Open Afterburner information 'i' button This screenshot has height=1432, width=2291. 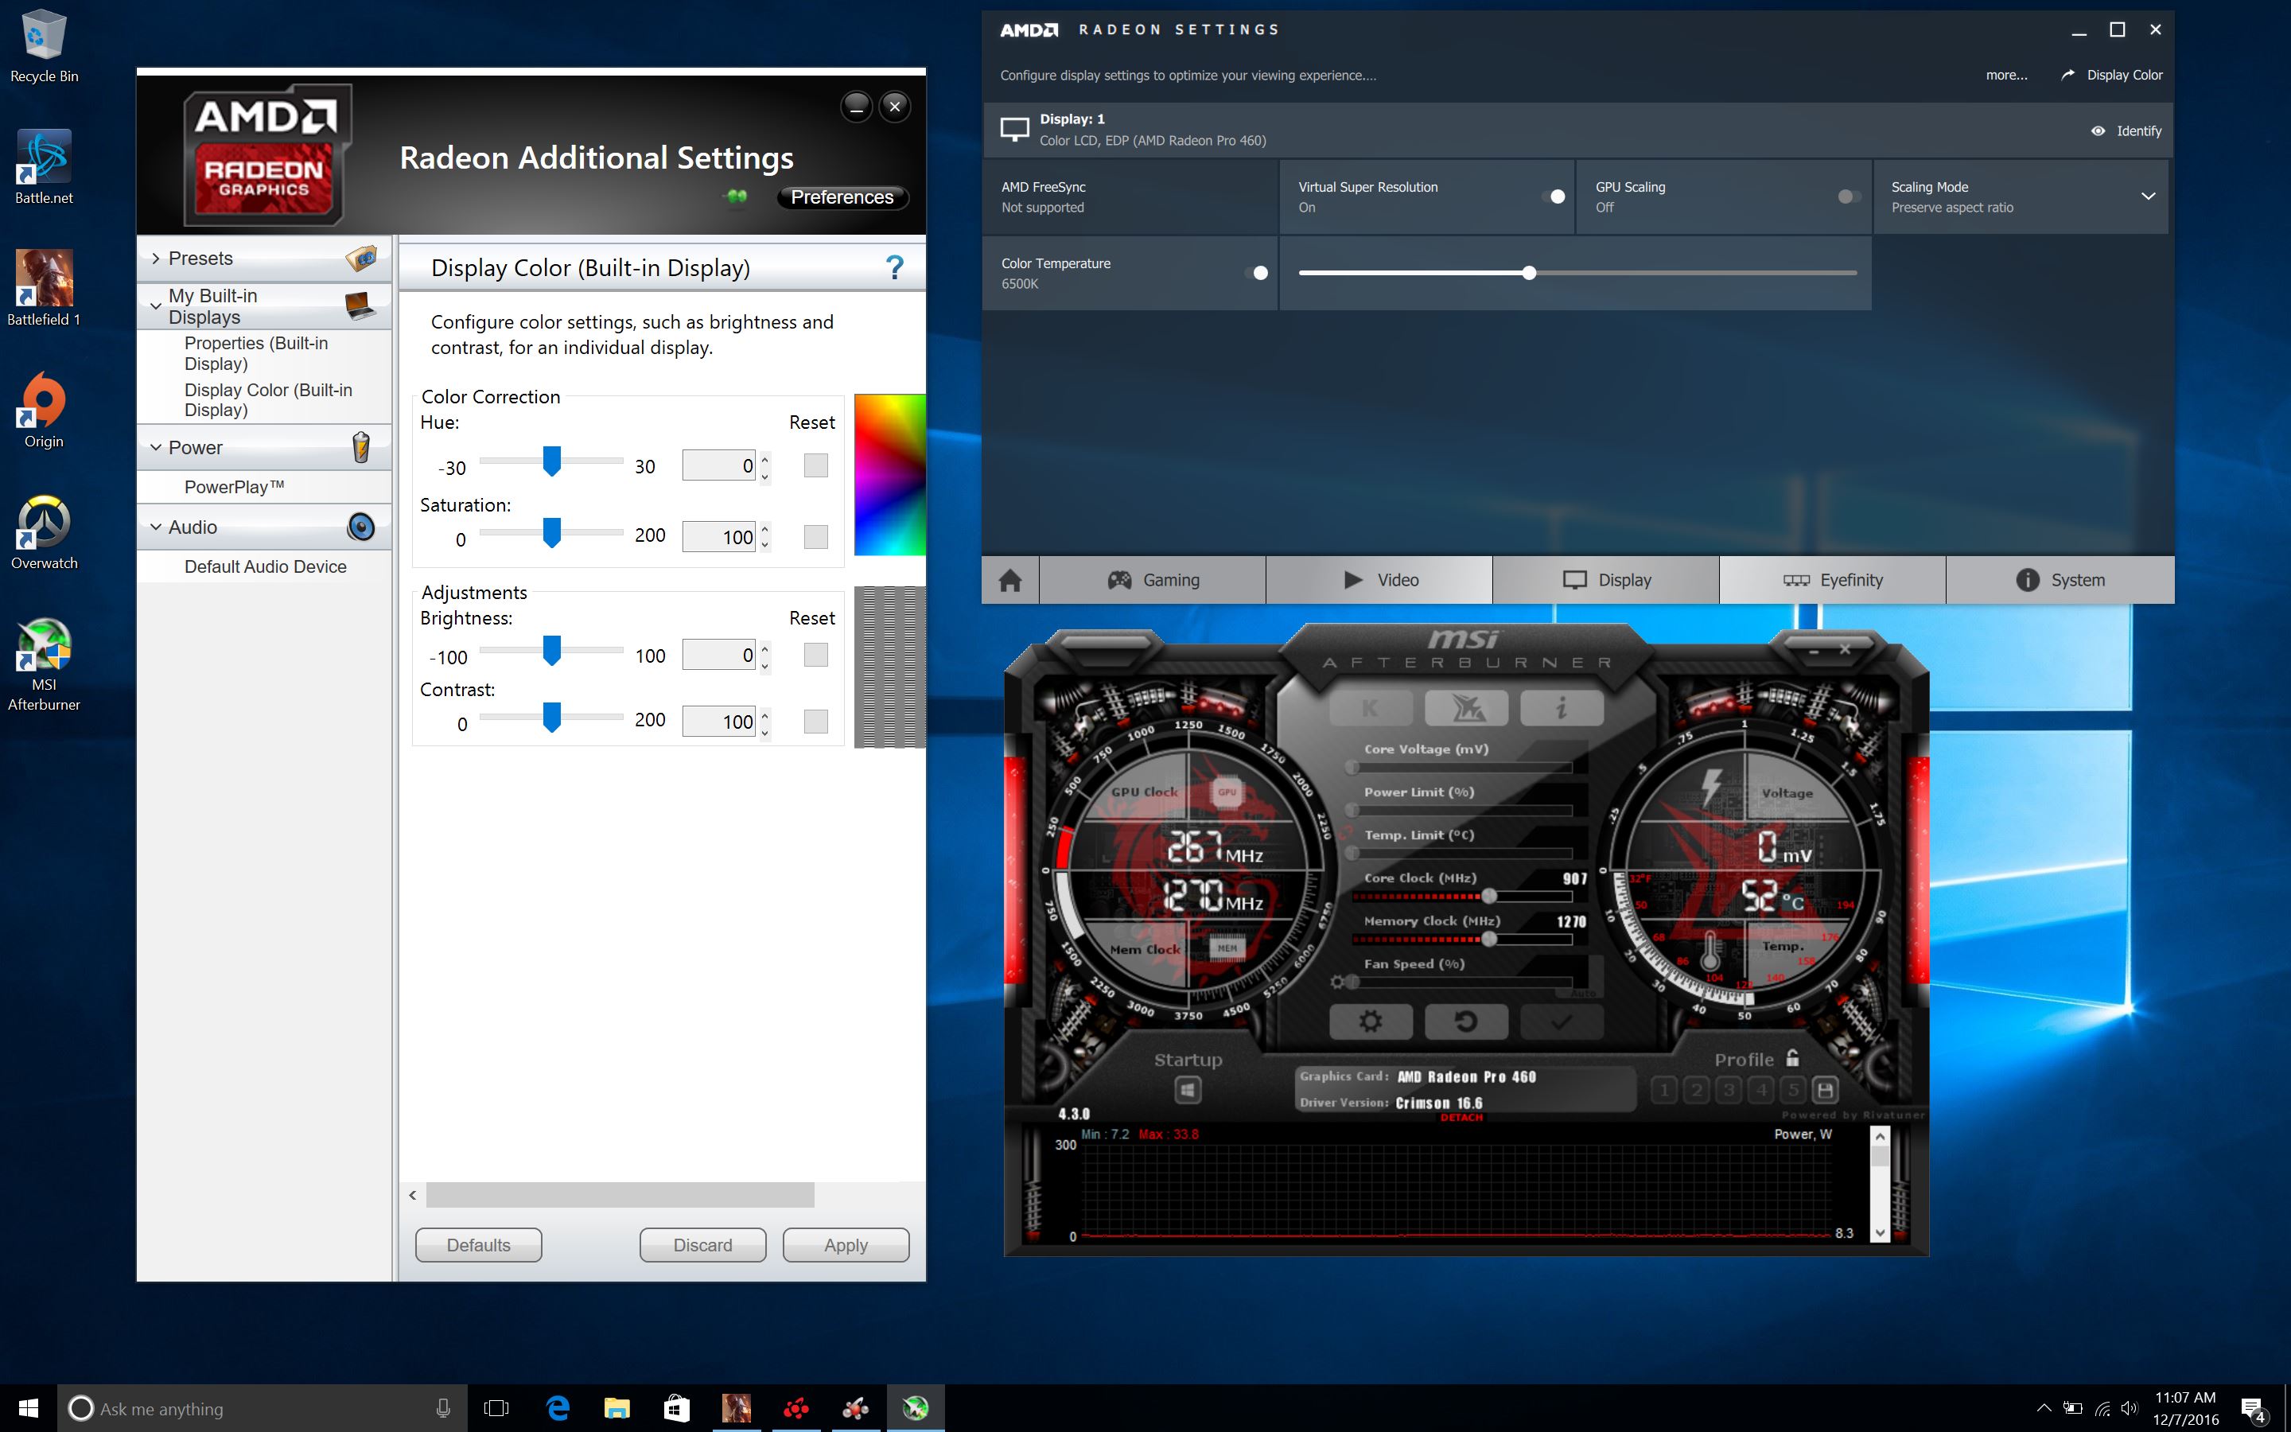pos(1561,707)
